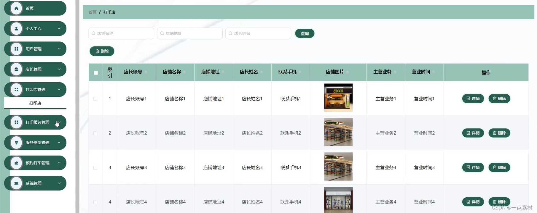
Task: Open the shop image thumbnail in row 1
Action: pyautogui.click(x=338, y=98)
